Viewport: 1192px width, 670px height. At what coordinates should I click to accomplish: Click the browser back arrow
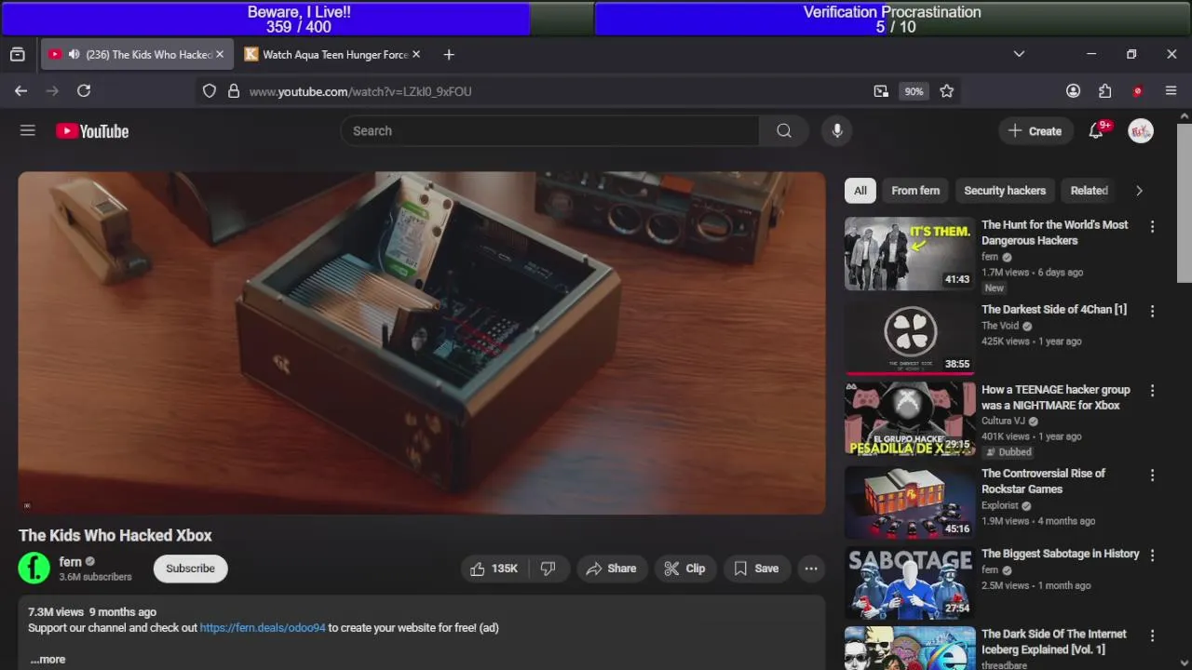click(20, 91)
